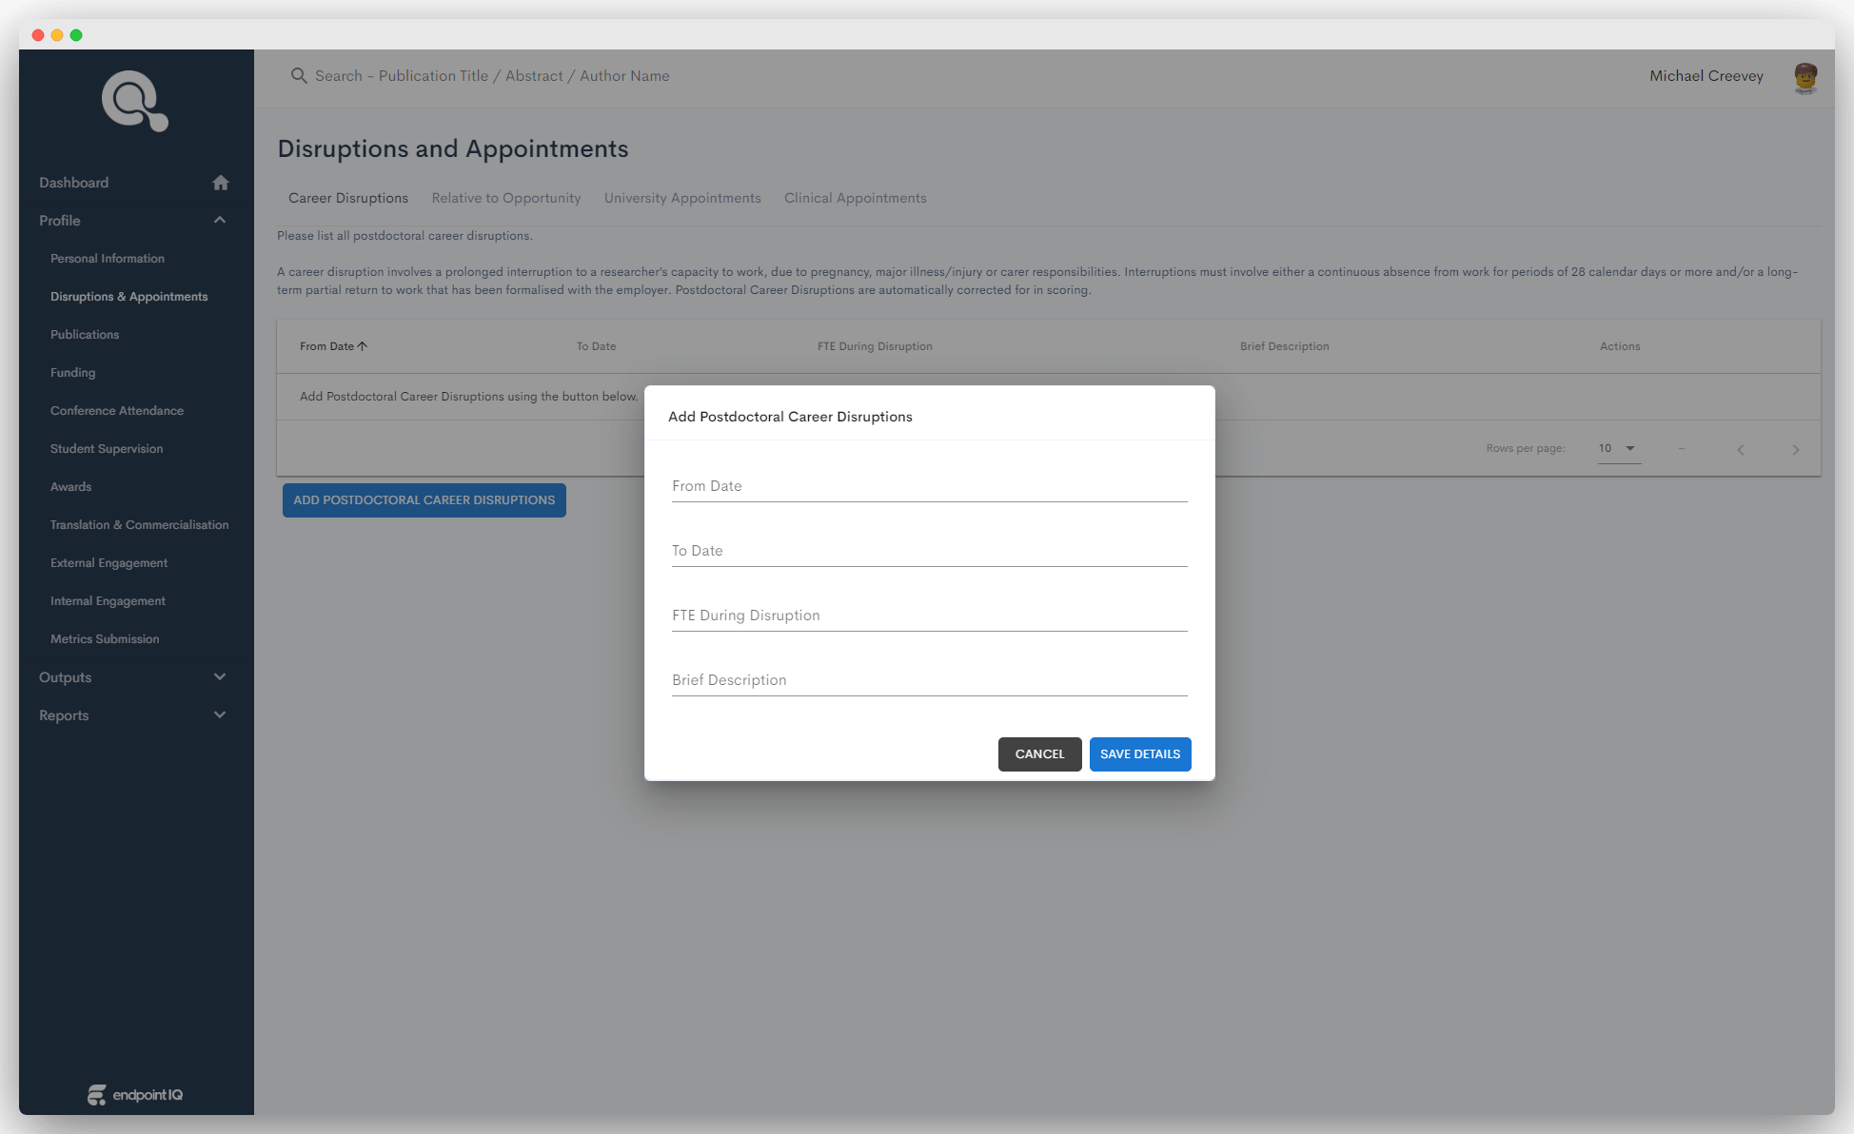Open the Clinical Appointments tab

pyautogui.click(x=855, y=198)
